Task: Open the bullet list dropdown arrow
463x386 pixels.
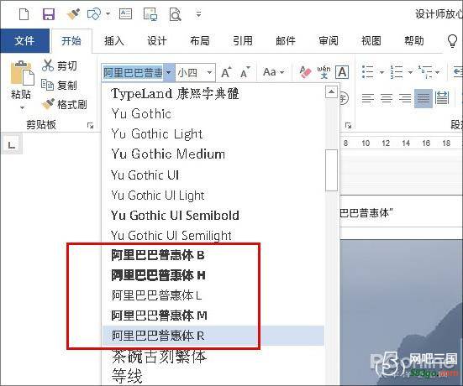Action: coord(381,72)
